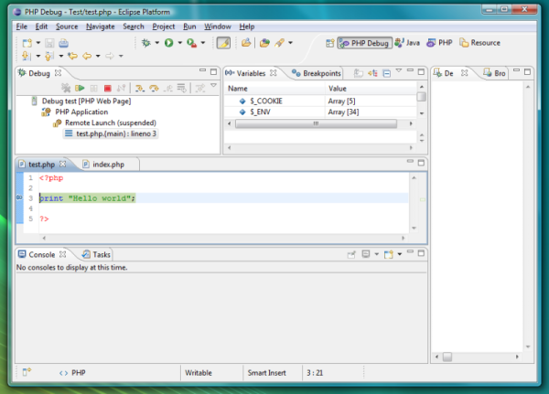549x394 pixels.
Task: Click the Run External Tools icon
Action: (191, 43)
